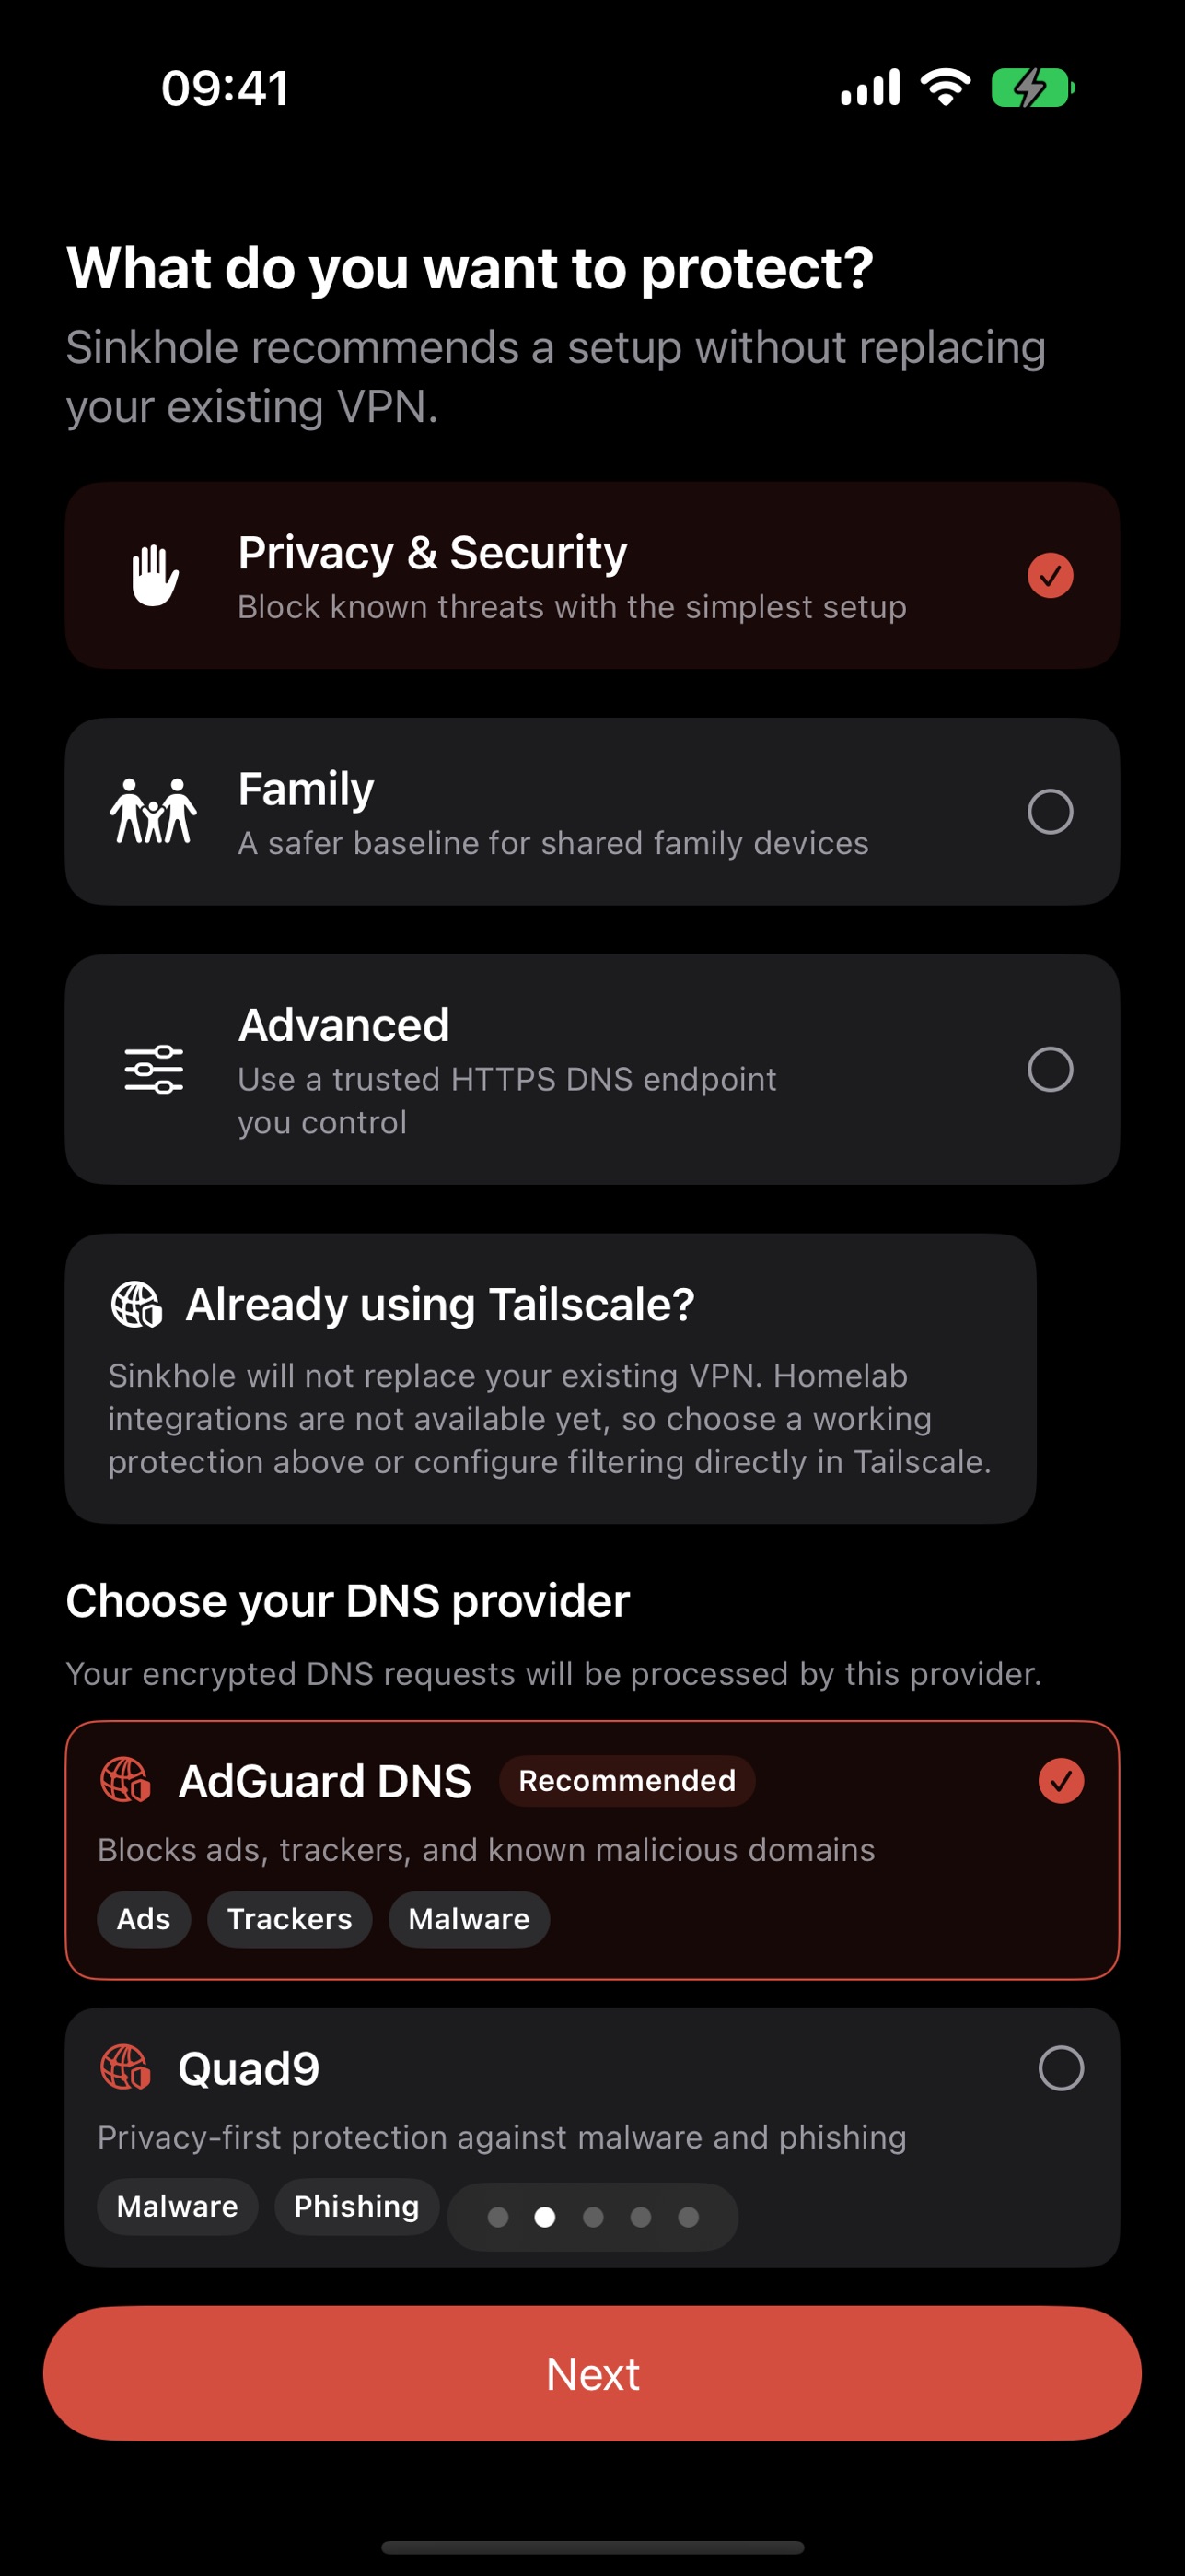Tap the Trackers tag chip
The width and height of the screenshot is (1185, 2576).
pos(290,1919)
